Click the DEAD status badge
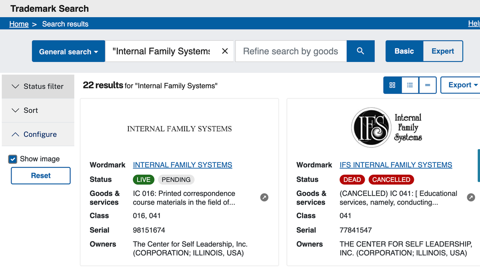 pos(352,179)
